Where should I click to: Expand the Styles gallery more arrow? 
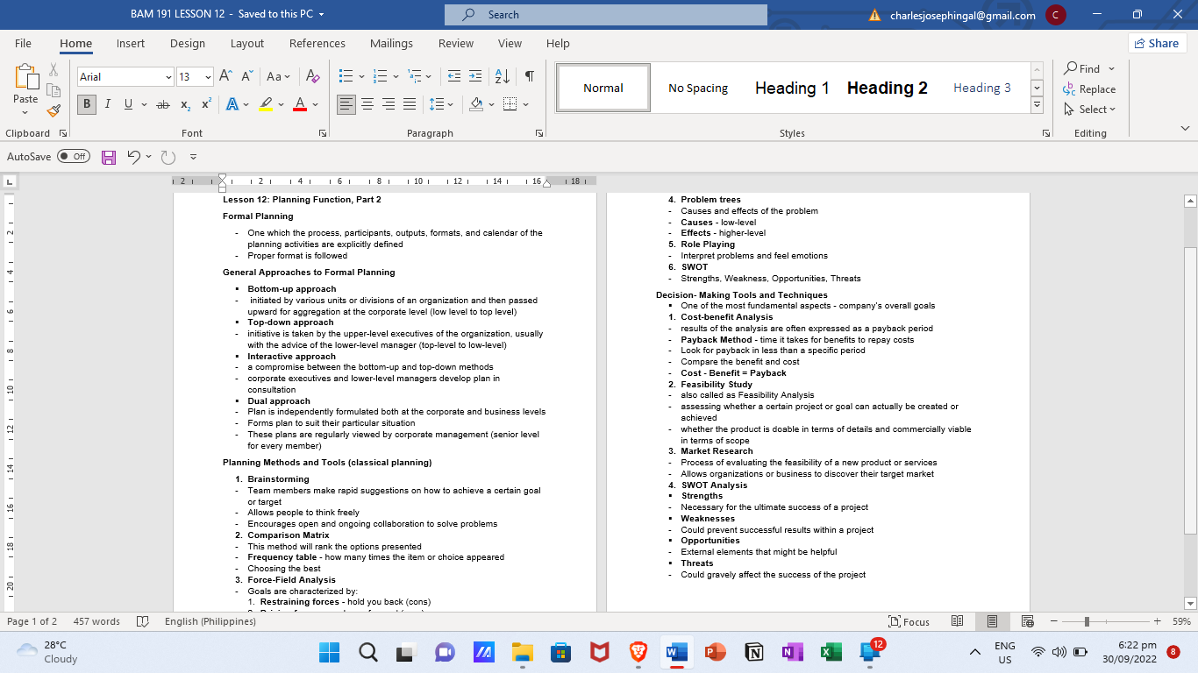tap(1037, 105)
